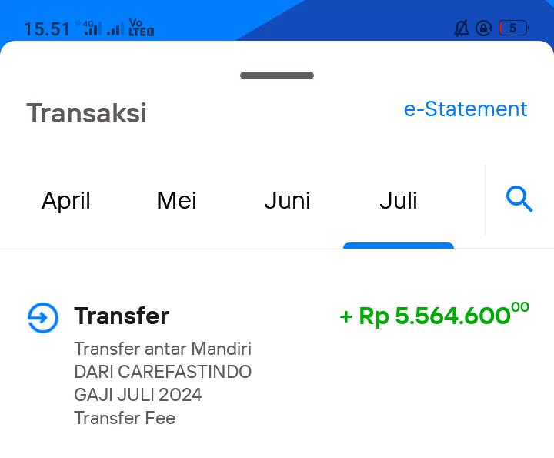The image size is (554, 458).
Task: Tap the battery level indicator
Action: (514, 28)
